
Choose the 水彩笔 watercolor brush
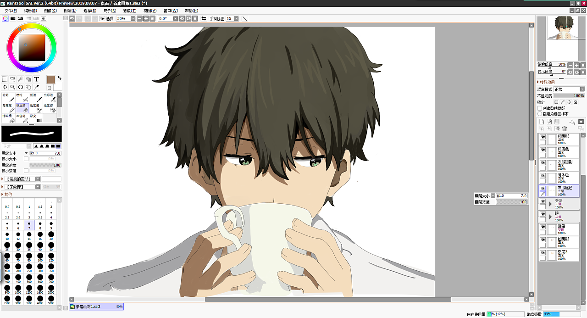[x=50, y=97]
